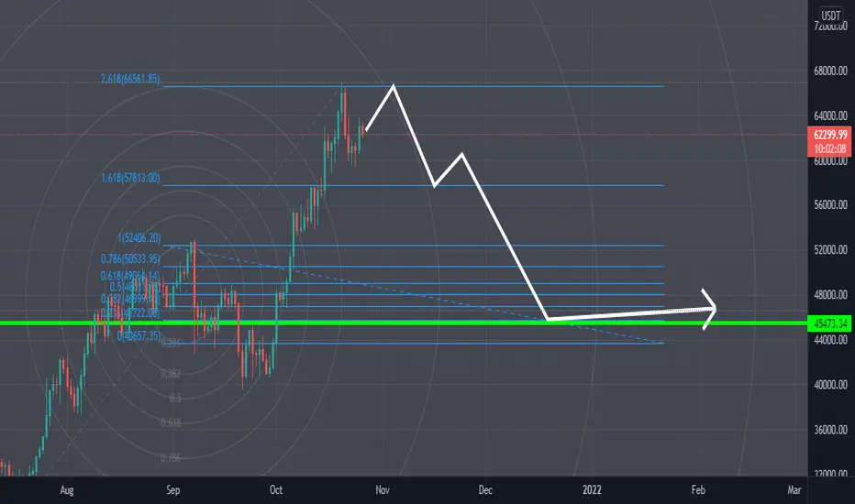The width and height of the screenshot is (855, 504).
Task: Click the current price label 62299.99
Action: click(x=830, y=135)
